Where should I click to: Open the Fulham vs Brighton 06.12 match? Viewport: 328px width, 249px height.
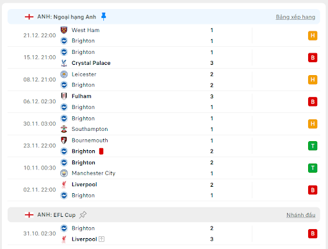coord(164,101)
